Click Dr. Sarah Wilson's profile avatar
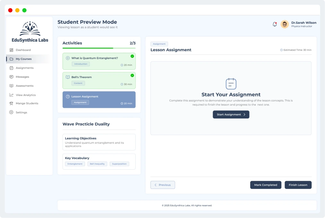Image resolution: width=325 pixels, height=218 pixels. [x=285, y=24]
